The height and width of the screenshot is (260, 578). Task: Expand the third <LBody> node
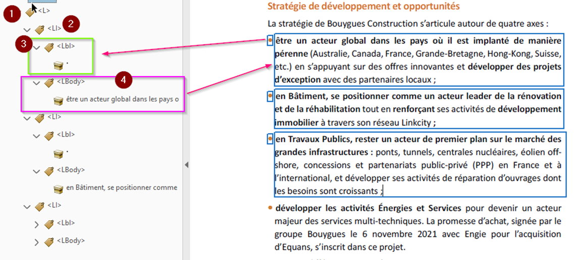click(x=36, y=242)
